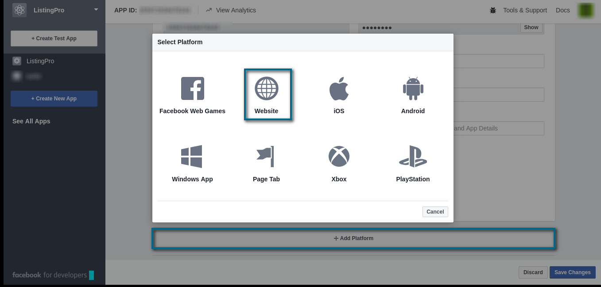
Task: Expand the ListingPro app switcher dropdown arrow
Action: 97,9
